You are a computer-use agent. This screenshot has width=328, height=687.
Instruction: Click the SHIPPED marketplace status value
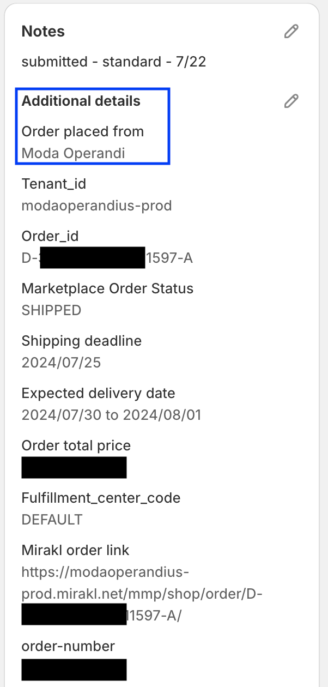click(x=51, y=310)
